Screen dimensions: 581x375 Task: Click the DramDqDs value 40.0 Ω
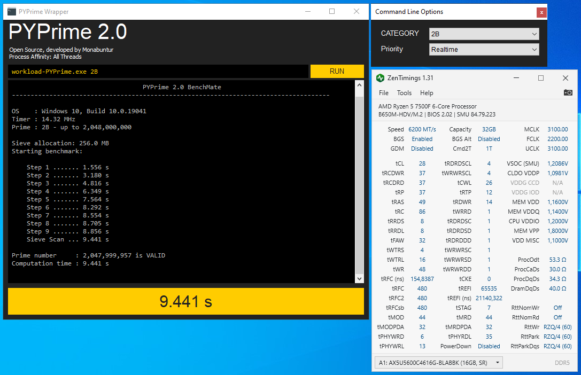pos(557,288)
